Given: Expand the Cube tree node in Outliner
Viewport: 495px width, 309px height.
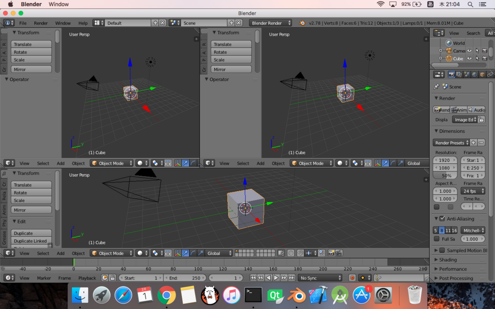Looking at the screenshot, I should [441, 58].
